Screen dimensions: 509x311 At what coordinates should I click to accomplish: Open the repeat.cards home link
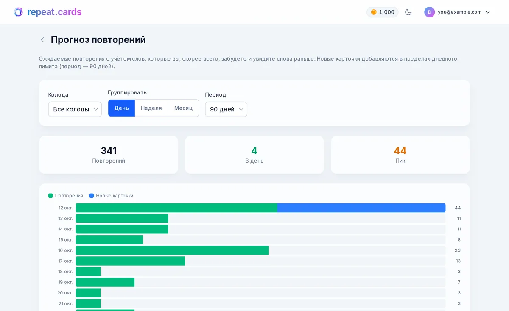[48, 12]
